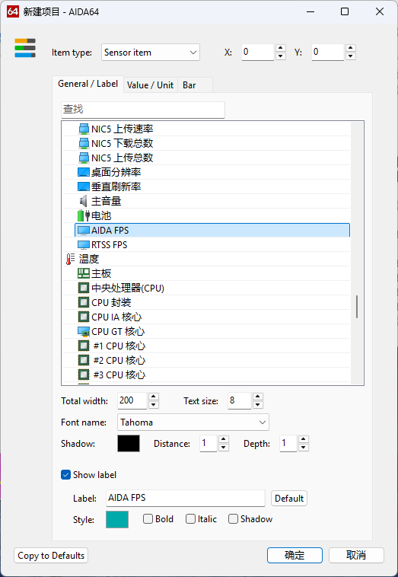
Task: Click the Text size input field
Action: click(240, 400)
